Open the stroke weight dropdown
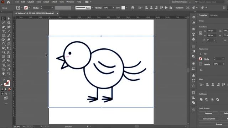 [x=52, y=8]
